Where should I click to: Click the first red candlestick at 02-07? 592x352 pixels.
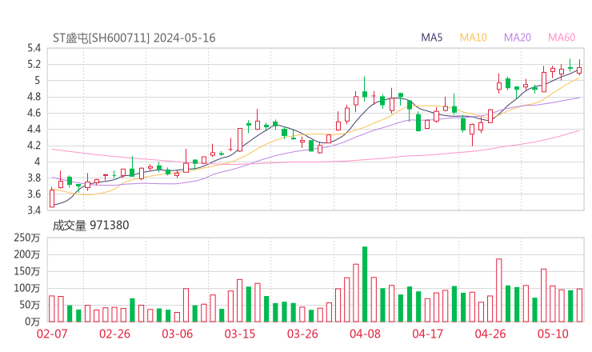[x=52, y=198]
